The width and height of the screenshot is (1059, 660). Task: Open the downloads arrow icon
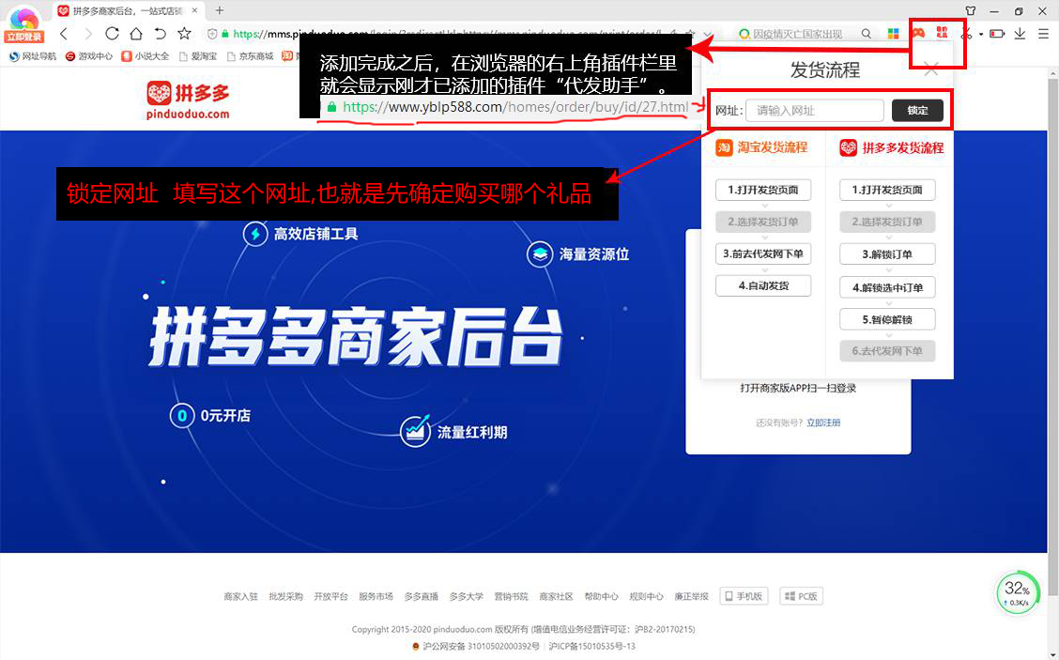[x=1020, y=33]
